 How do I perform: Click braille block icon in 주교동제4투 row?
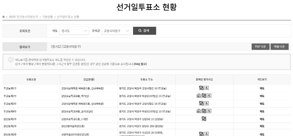[x=204, y=111]
